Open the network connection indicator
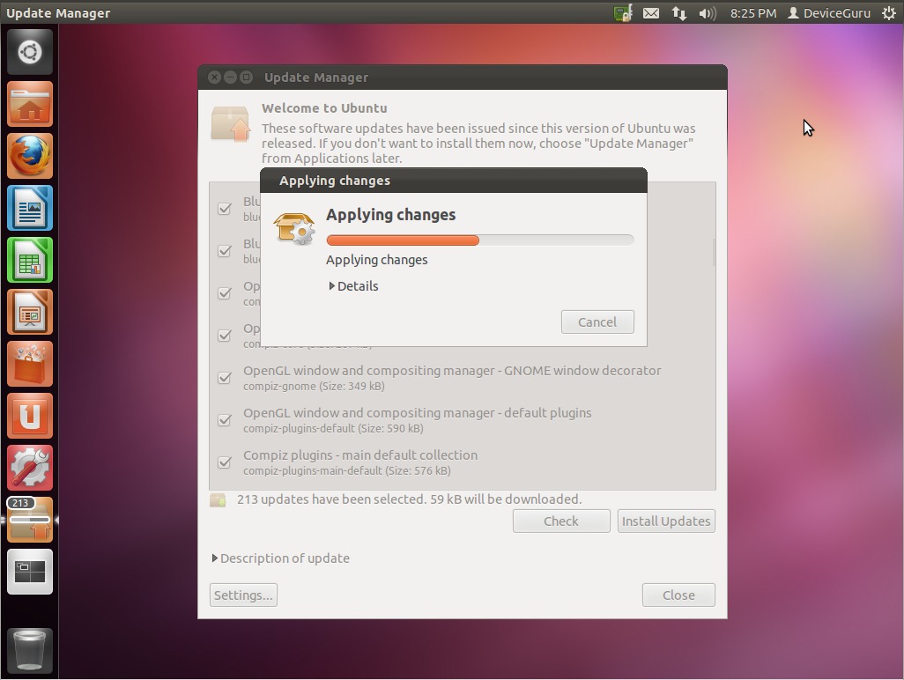This screenshot has height=680, width=904. pyautogui.click(x=679, y=12)
